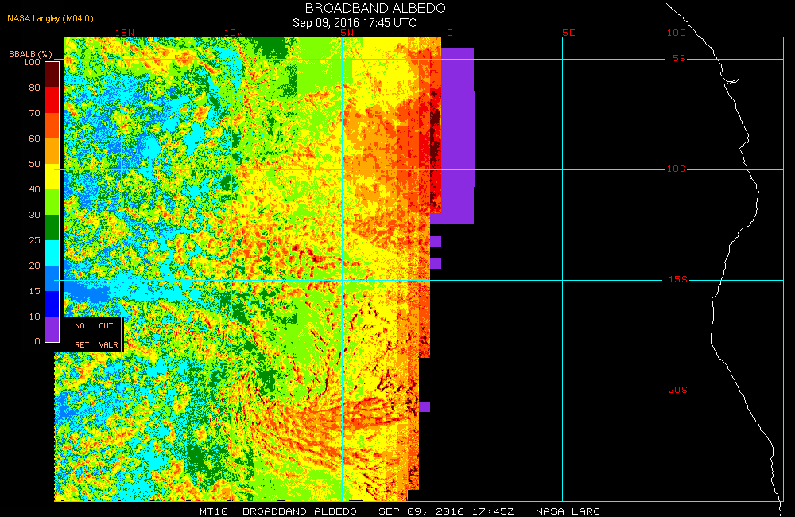
Task: Click the '15S' latitude label
Action: pyautogui.click(x=678, y=279)
